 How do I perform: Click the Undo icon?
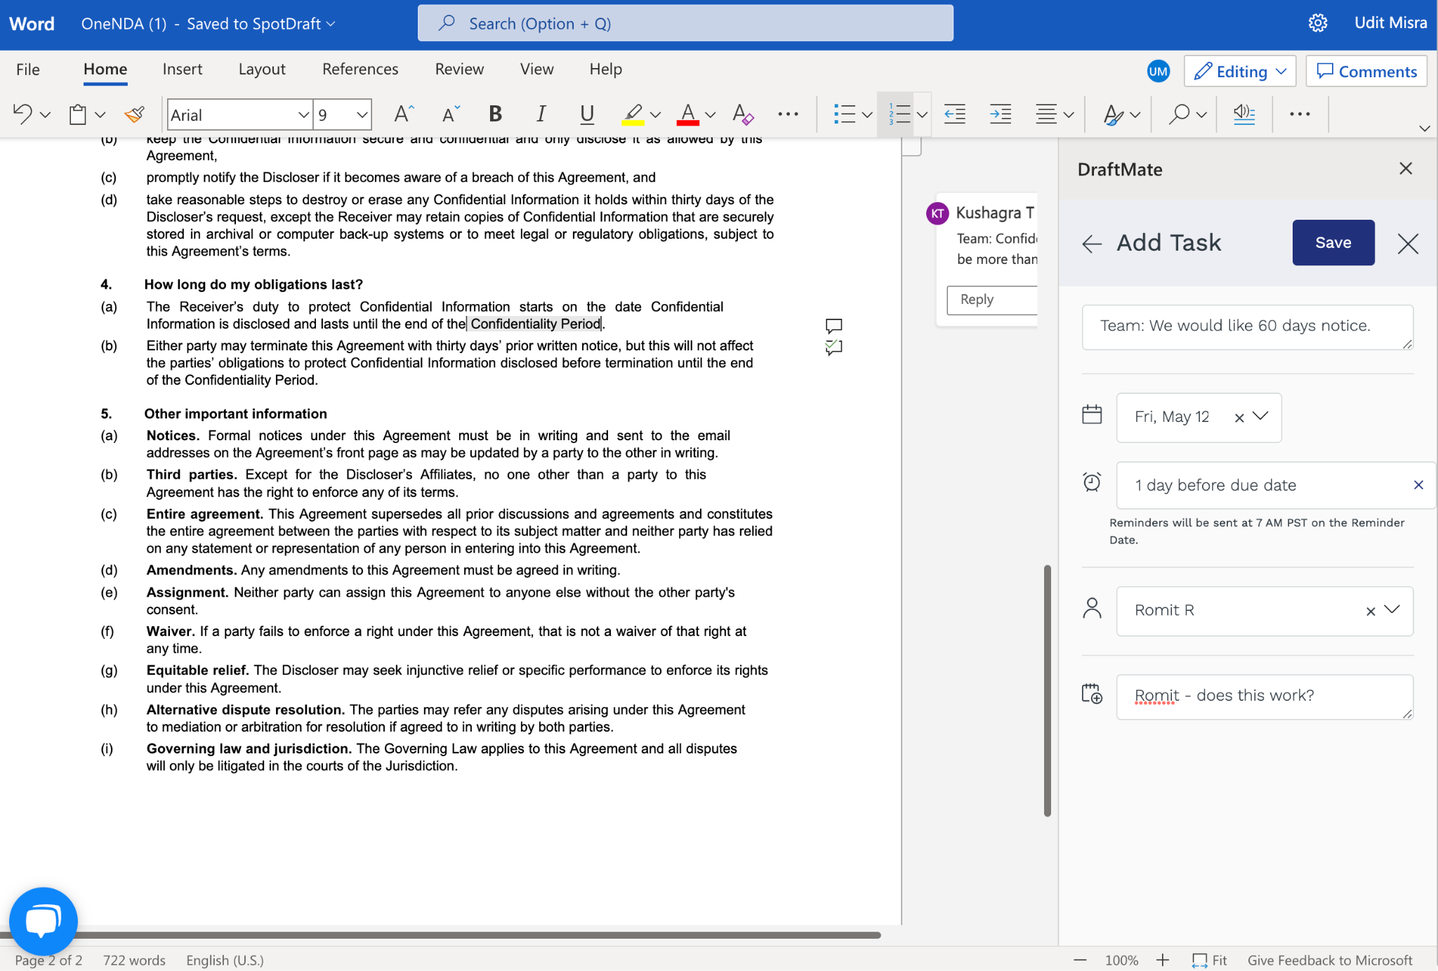(22, 114)
